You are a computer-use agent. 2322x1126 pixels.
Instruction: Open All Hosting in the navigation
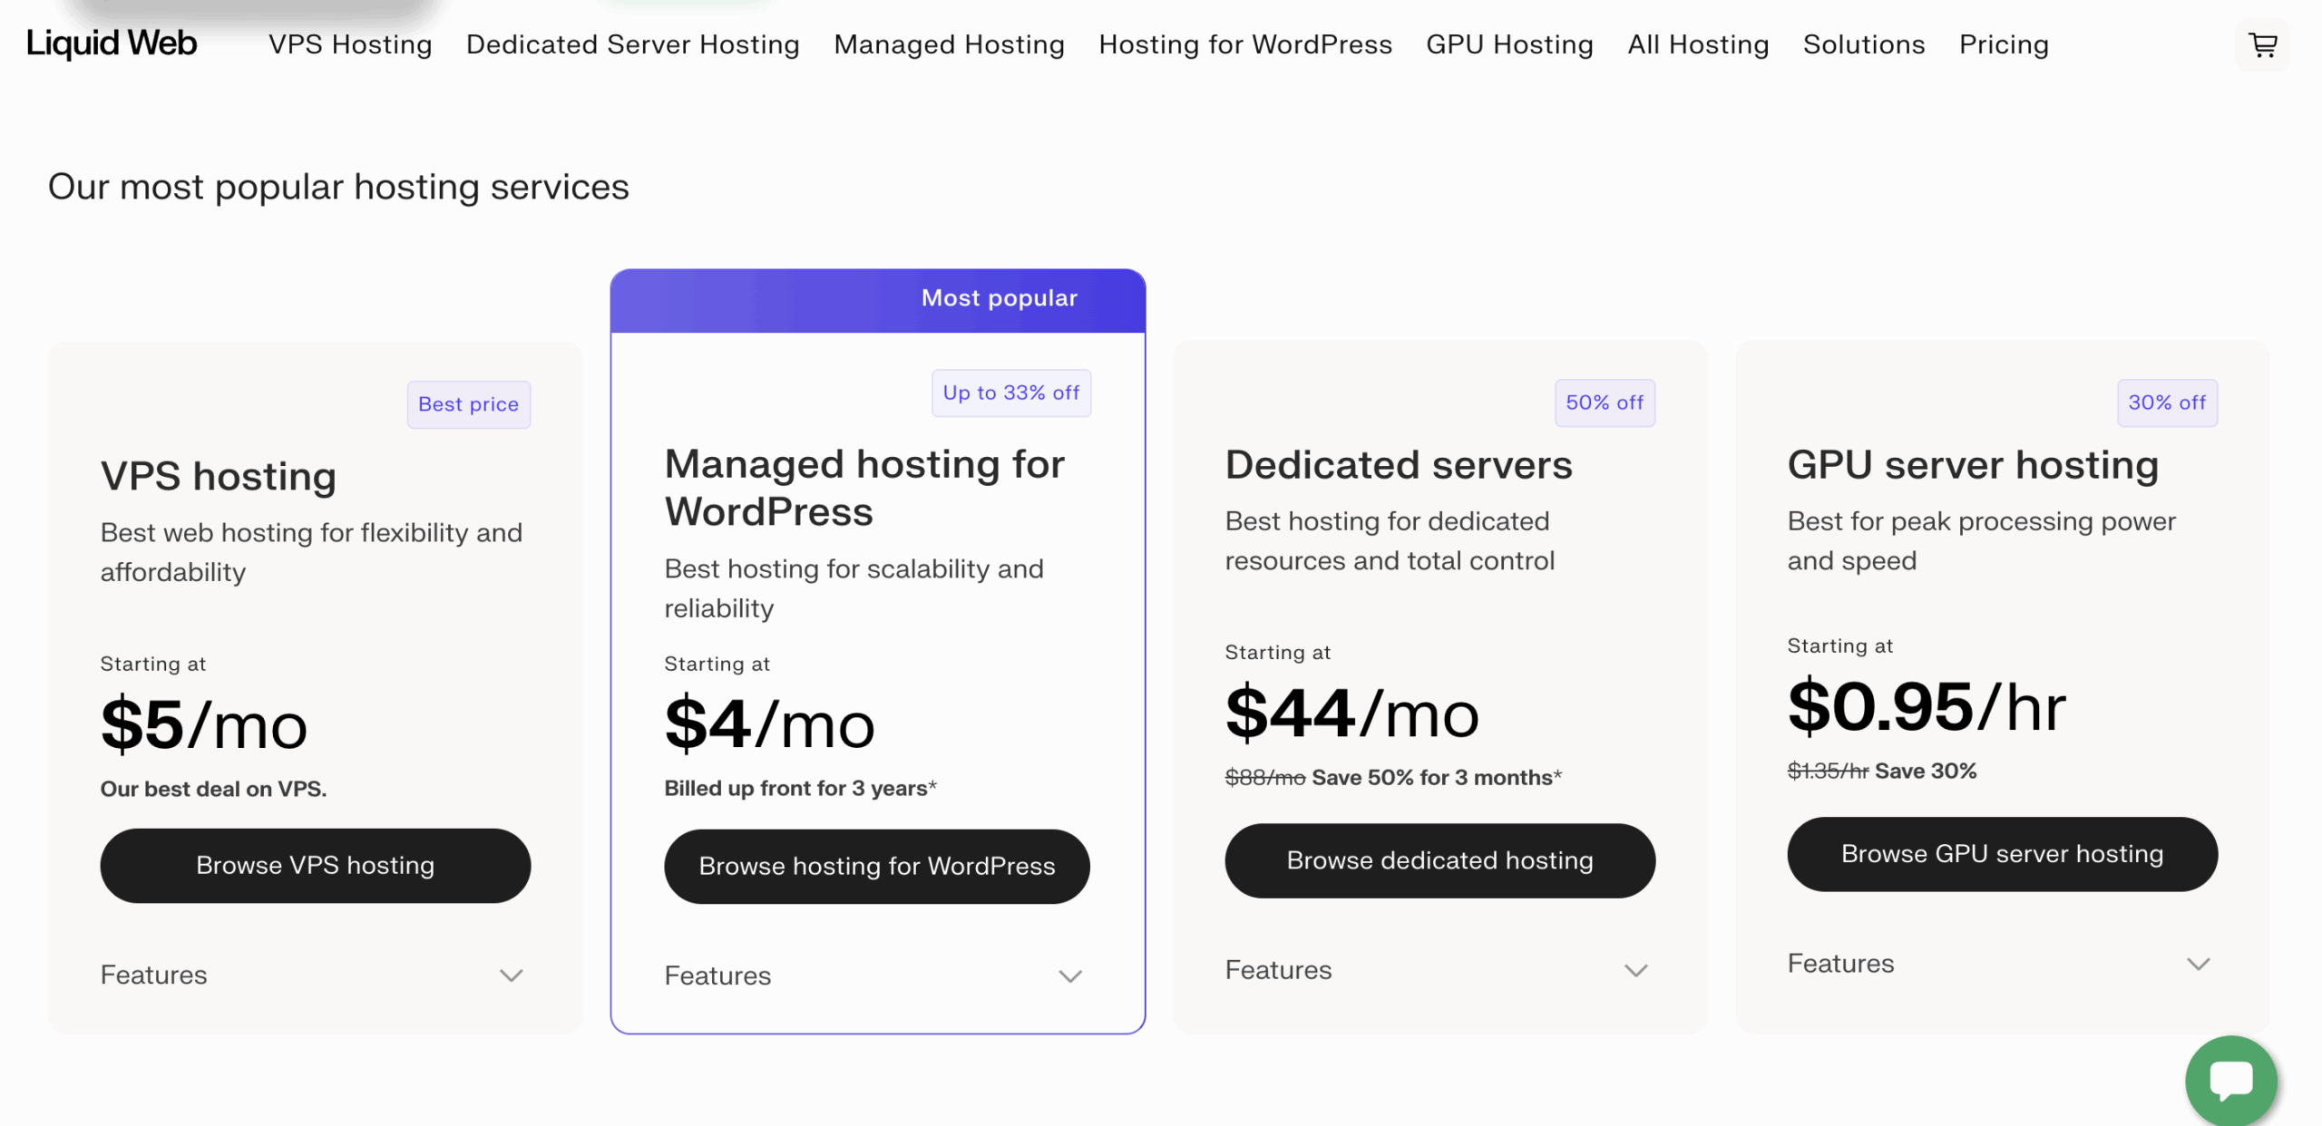click(x=1697, y=44)
